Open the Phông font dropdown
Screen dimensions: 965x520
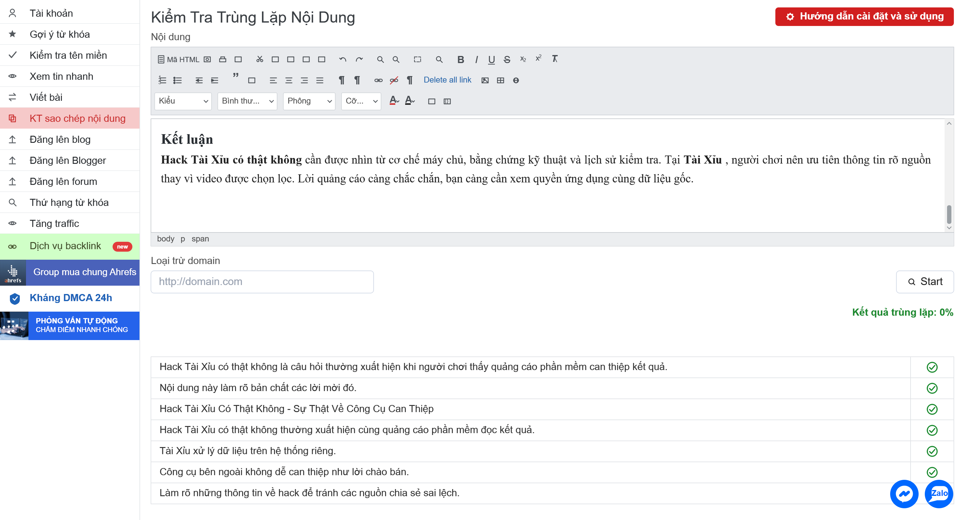(x=309, y=101)
